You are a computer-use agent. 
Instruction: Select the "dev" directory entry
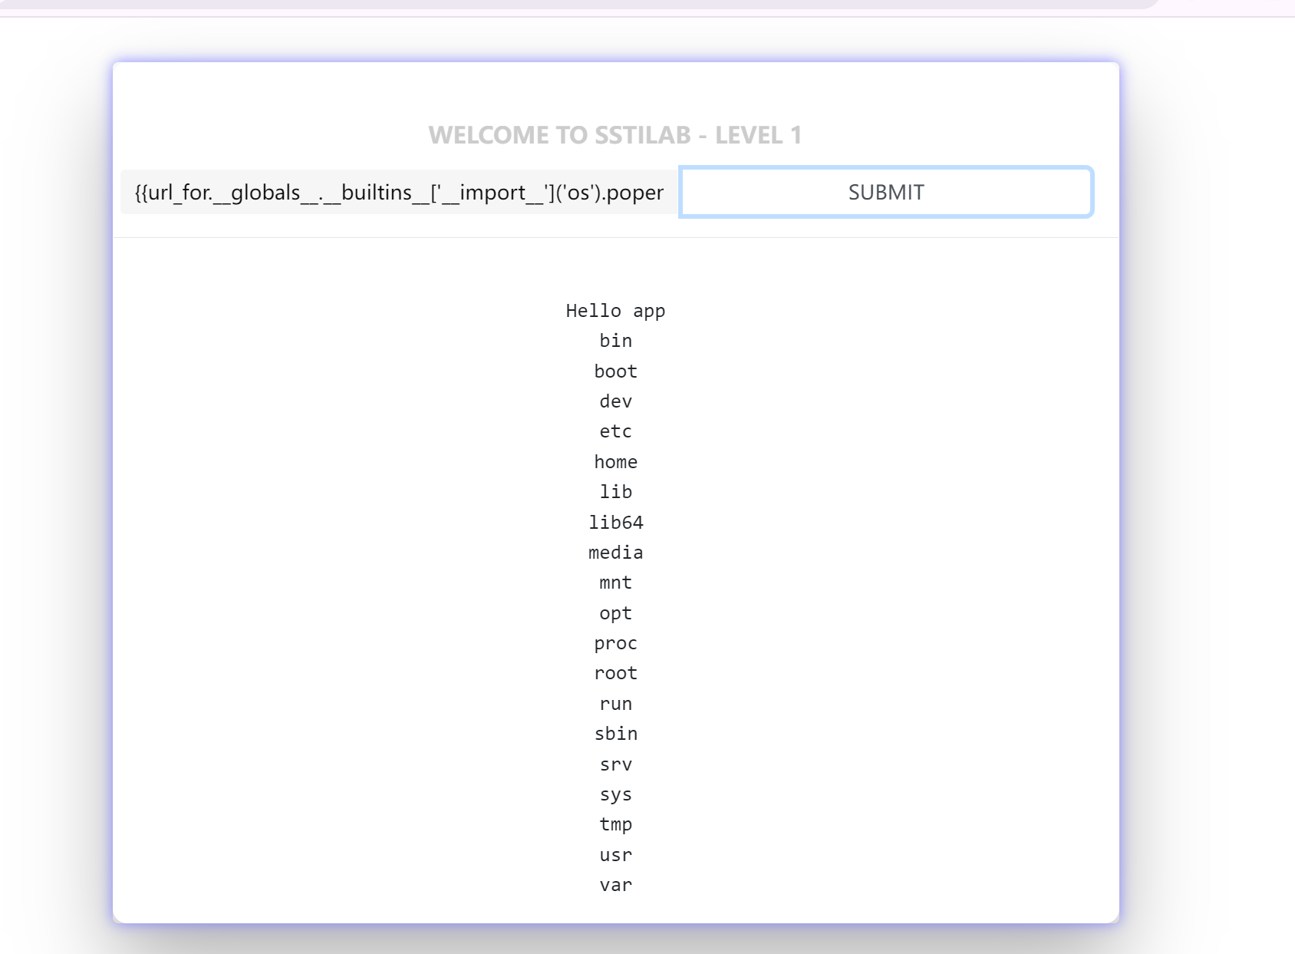(615, 401)
